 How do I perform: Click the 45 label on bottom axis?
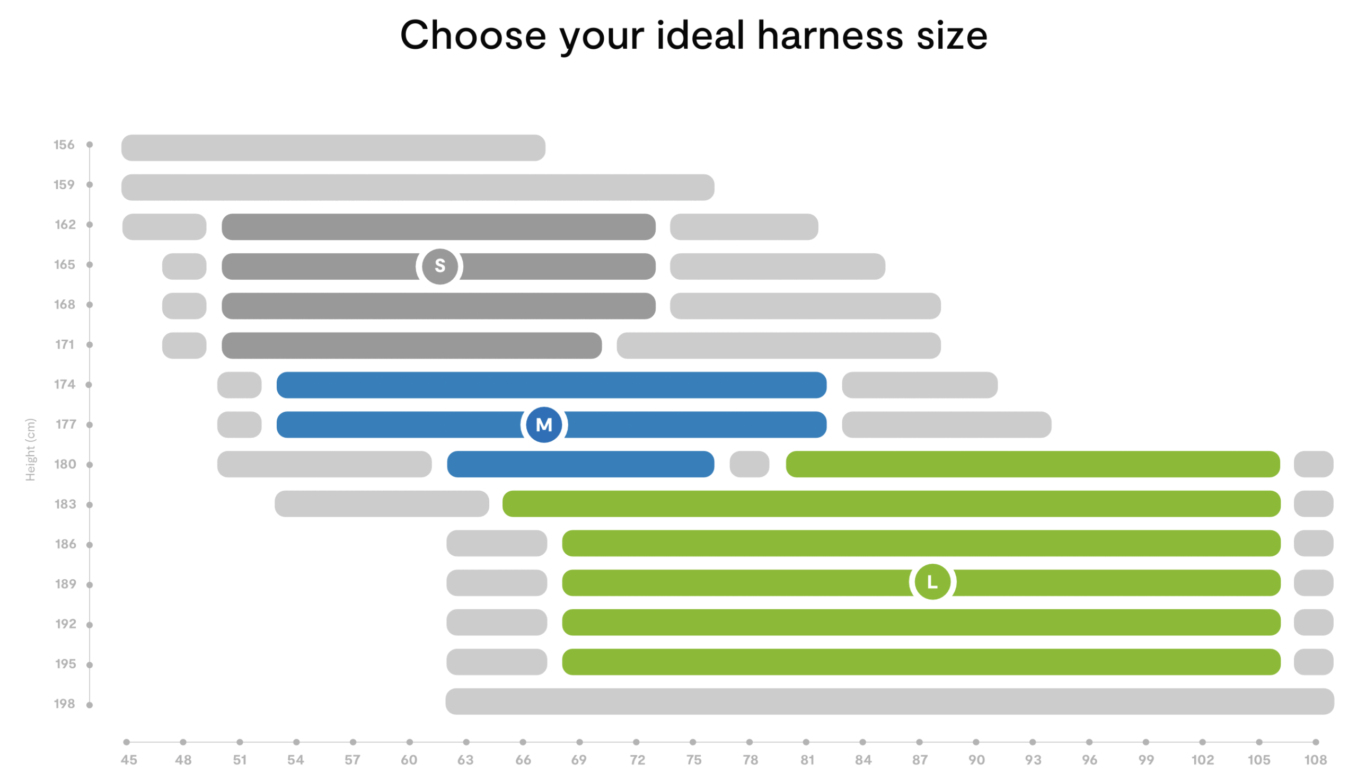point(129,760)
